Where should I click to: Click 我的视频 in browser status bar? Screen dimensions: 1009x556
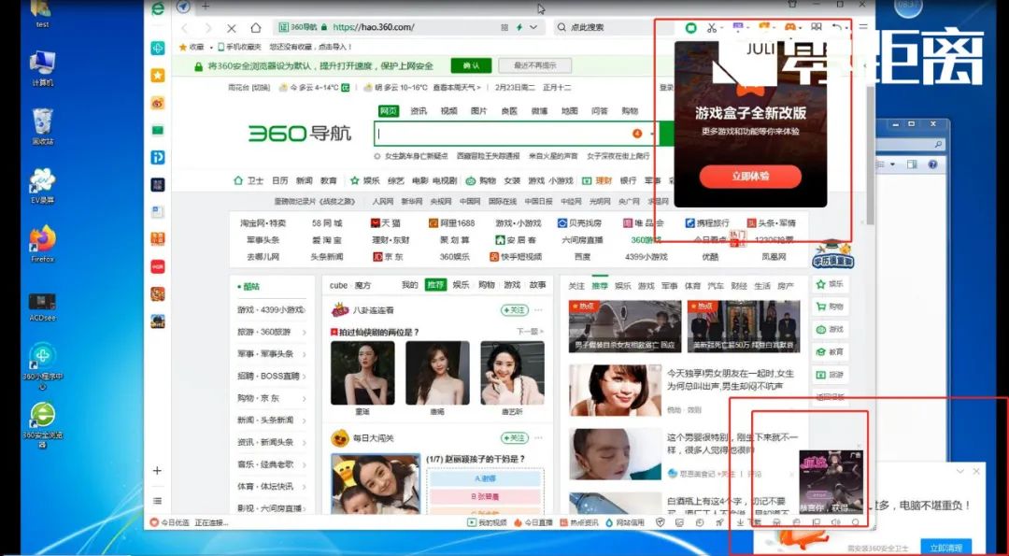[487, 522]
